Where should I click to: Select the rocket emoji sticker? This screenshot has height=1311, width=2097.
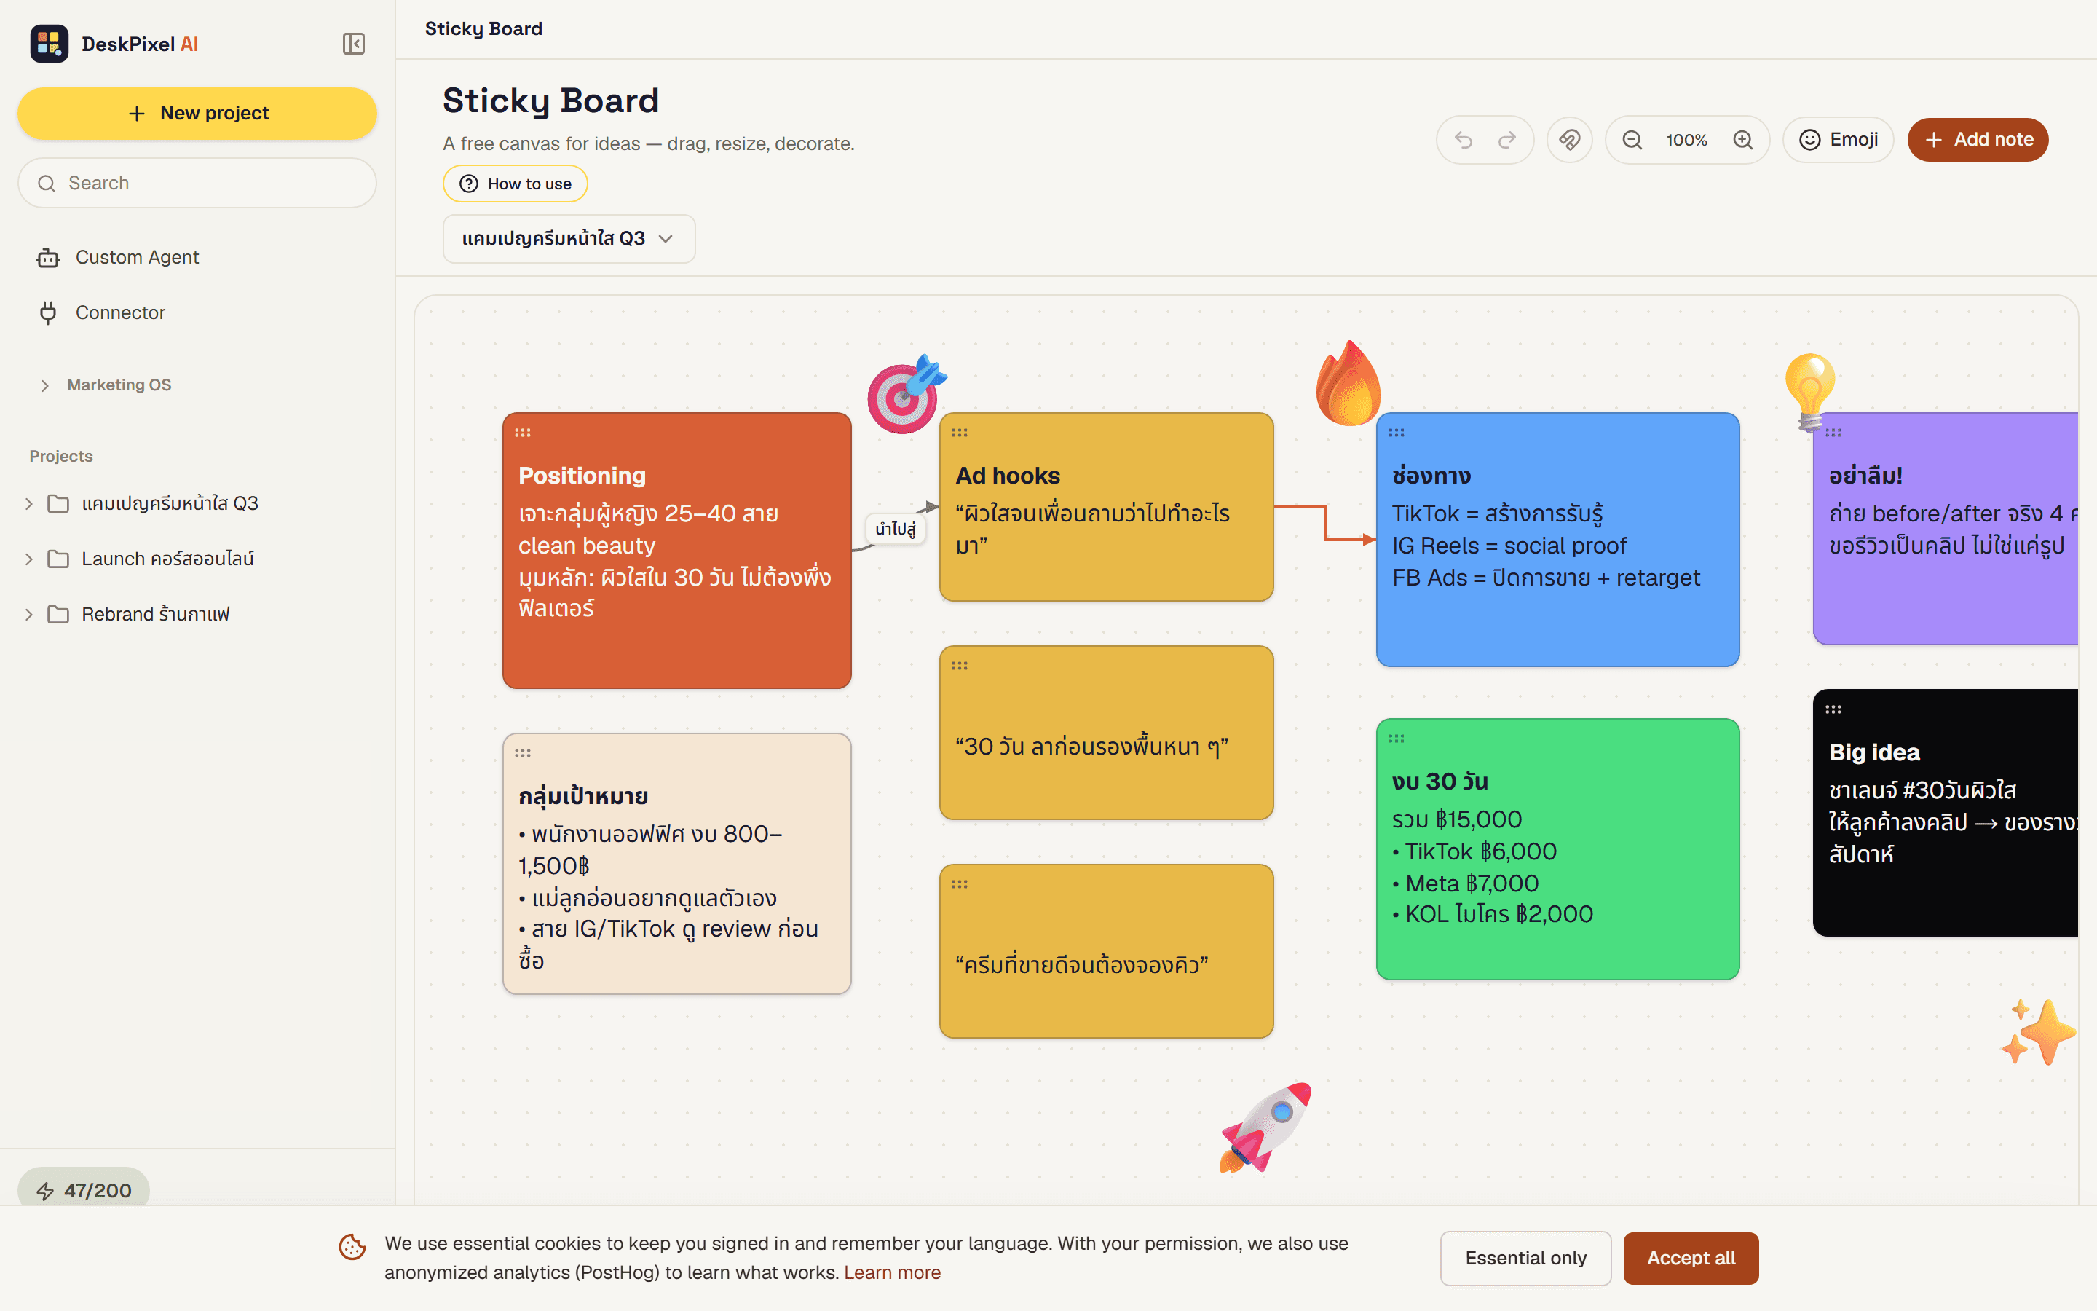1265,1127
